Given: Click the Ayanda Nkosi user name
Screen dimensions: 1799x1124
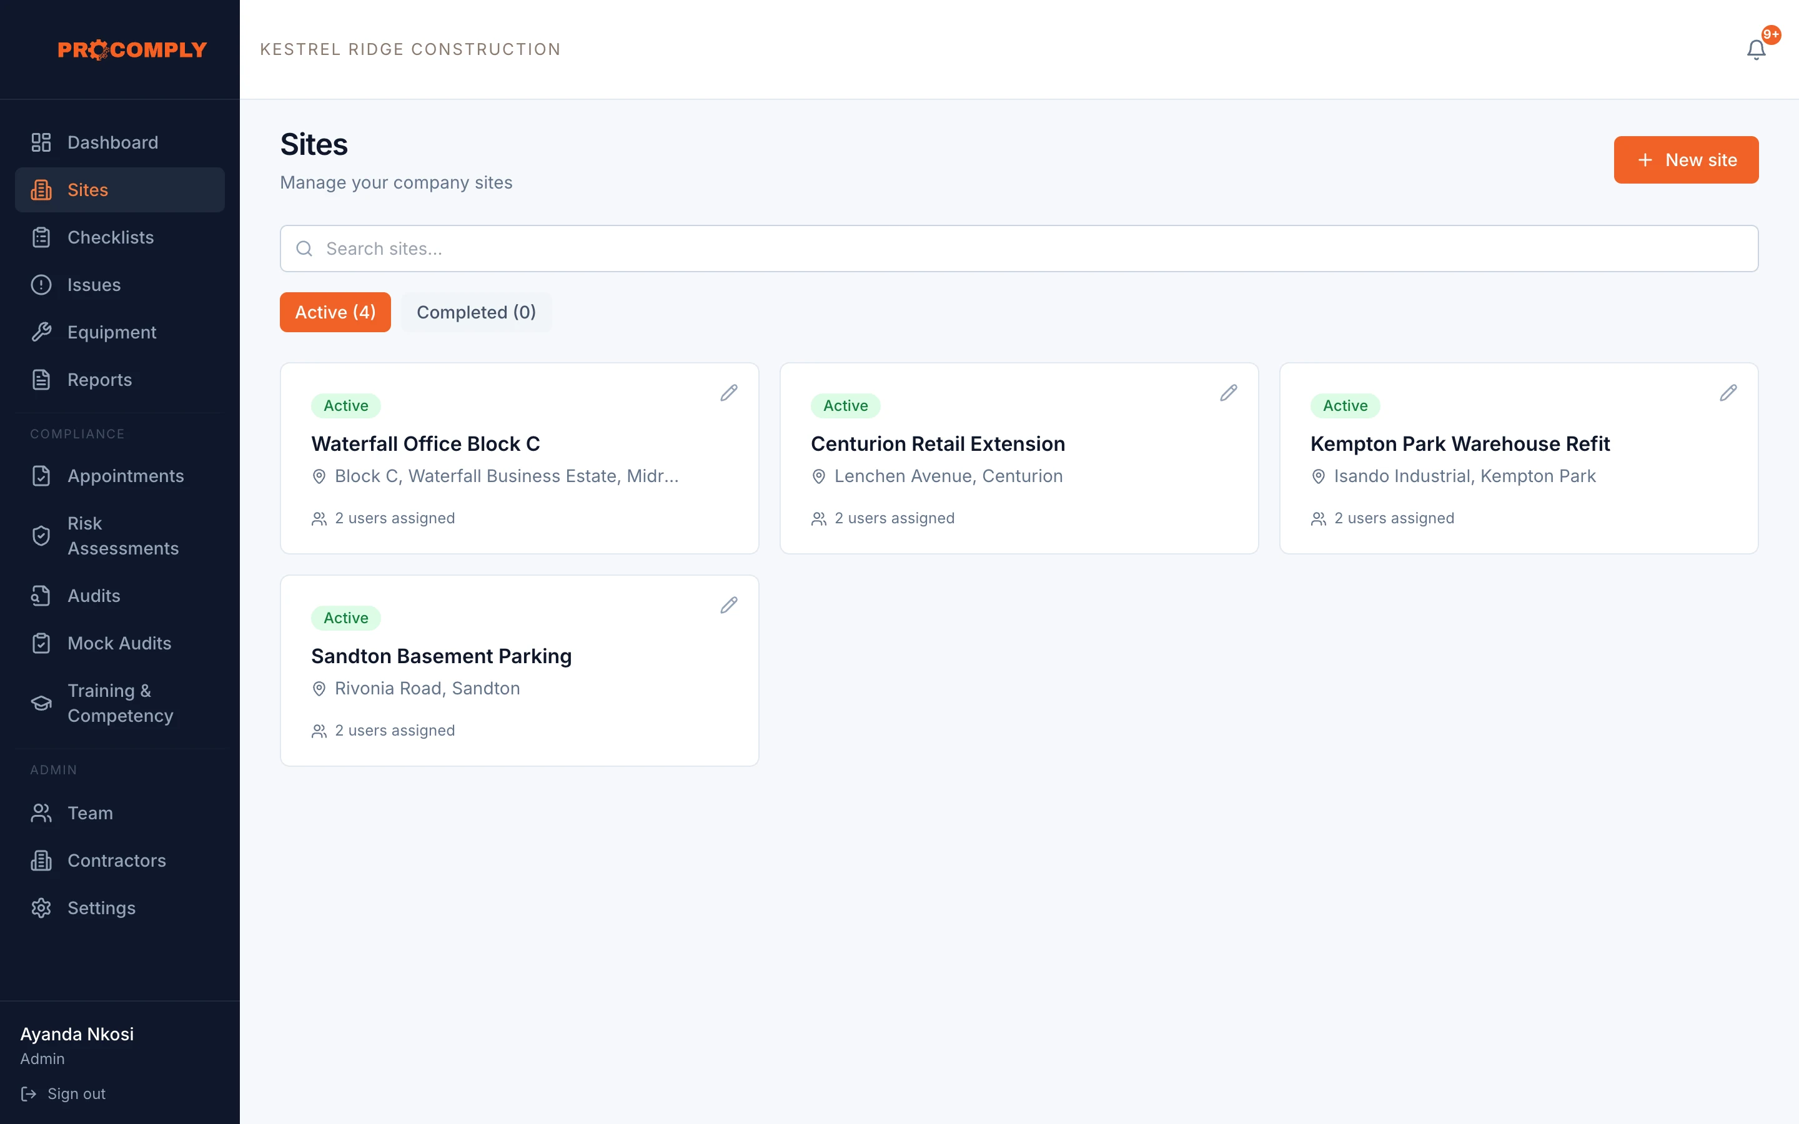Looking at the screenshot, I should coord(77,1034).
